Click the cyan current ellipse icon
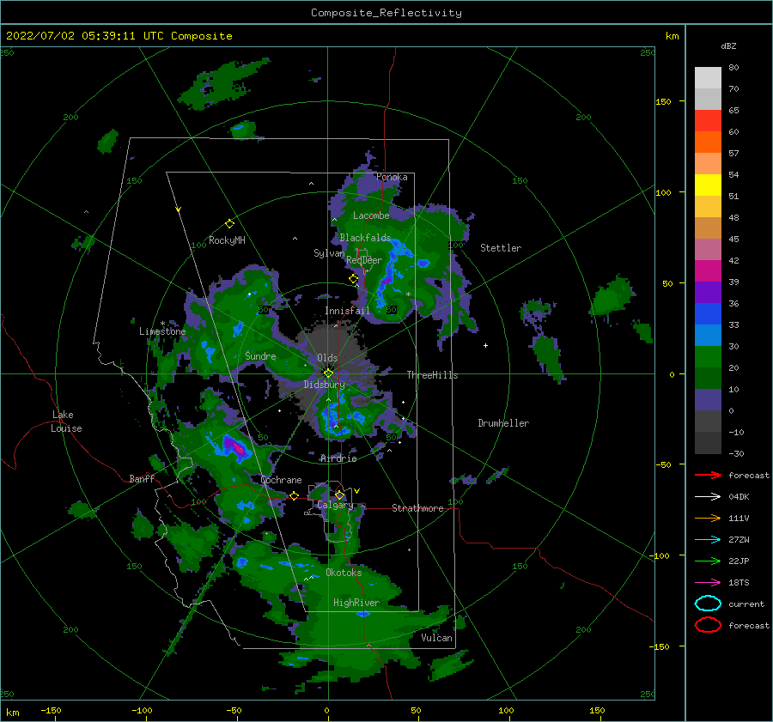This screenshot has height=722, width=773. click(x=708, y=604)
